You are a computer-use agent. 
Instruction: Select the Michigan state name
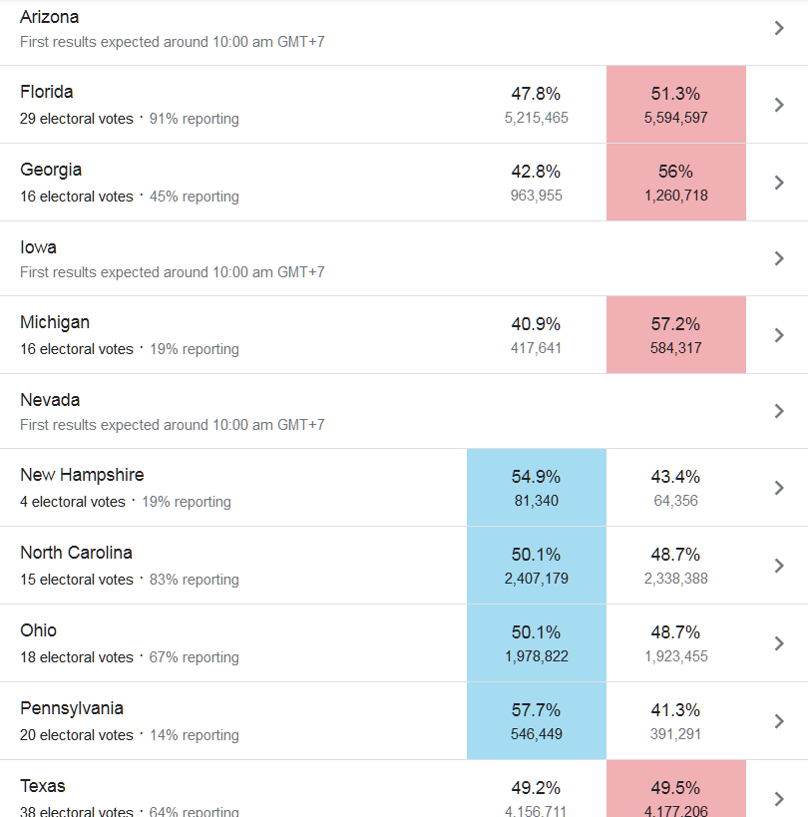(x=55, y=322)
